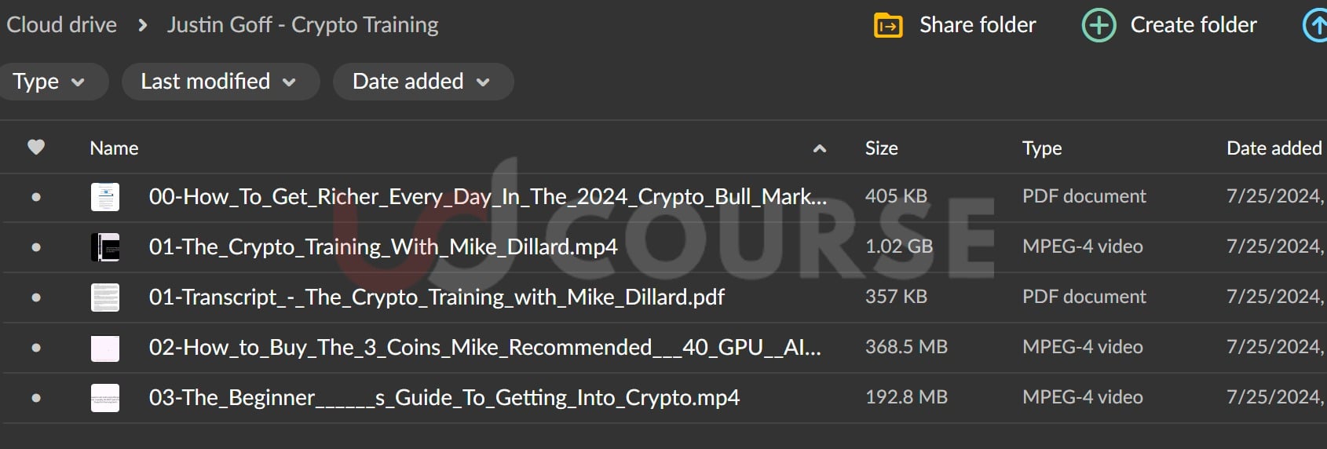This screenshot has width=1327, height=449.
Task: Click the 01-Transcript PDF file icon
Action: click(105, 298)
